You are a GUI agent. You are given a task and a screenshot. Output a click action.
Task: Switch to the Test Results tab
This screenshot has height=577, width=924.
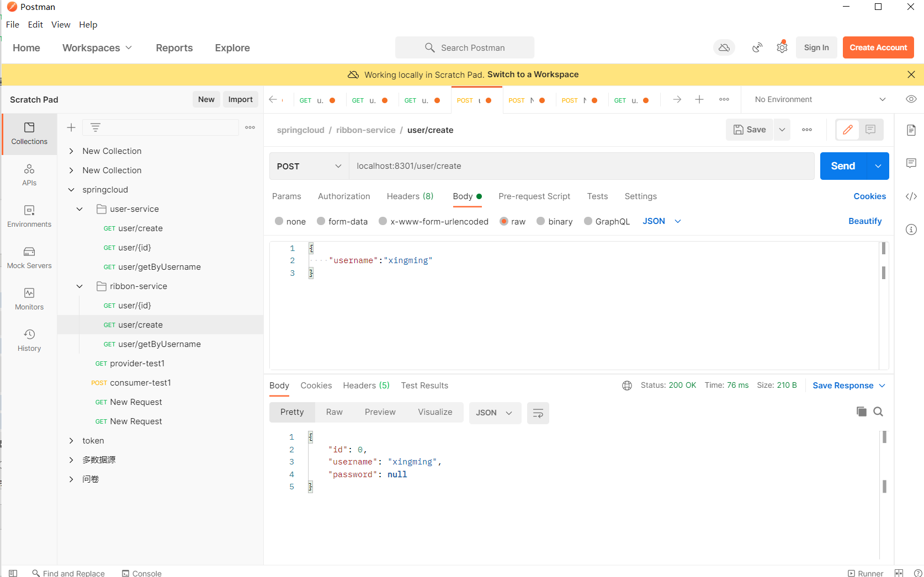click(x=424, y=386)
